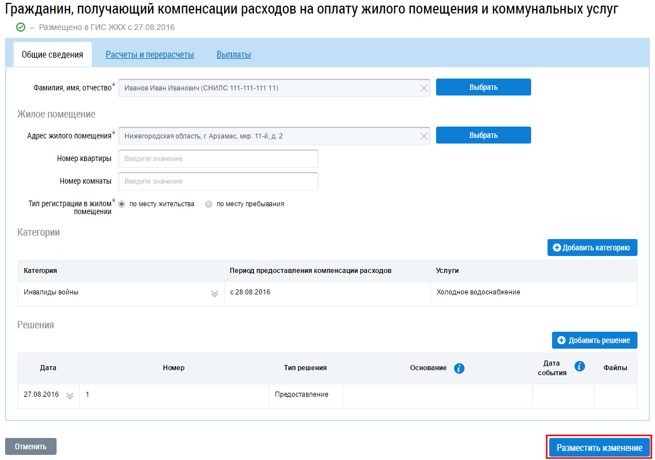
Task: Click the 'Добавить категорию' button
Action: coord(592,248)
